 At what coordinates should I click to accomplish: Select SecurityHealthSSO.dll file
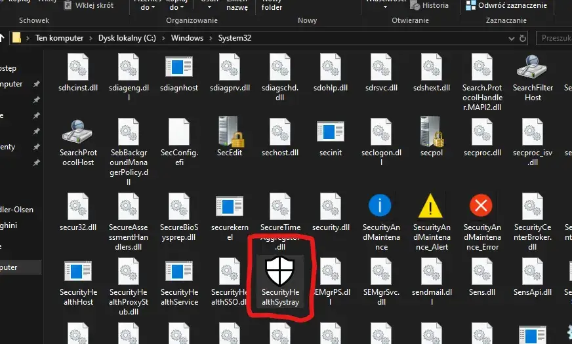(230, 281)
